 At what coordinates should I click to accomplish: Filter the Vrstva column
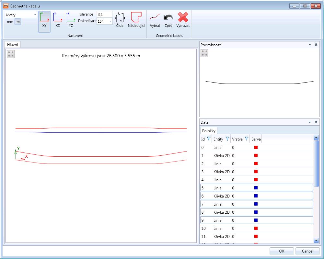coord(247,139)
